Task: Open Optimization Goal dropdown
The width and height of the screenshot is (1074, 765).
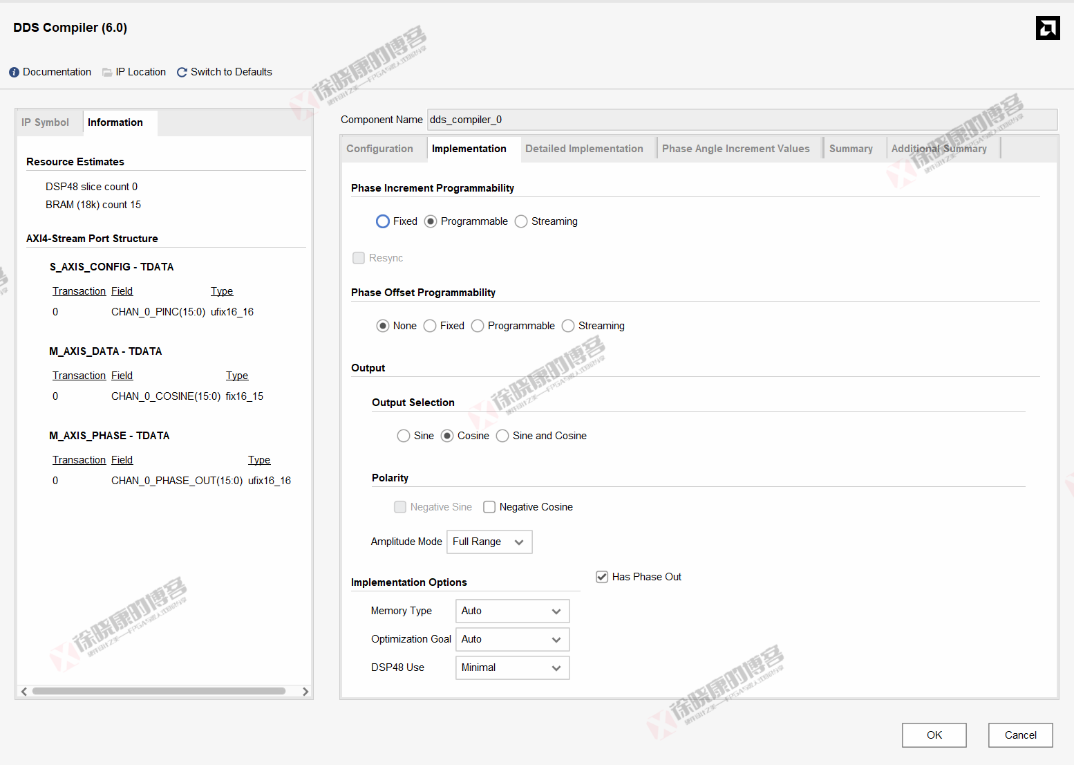Action: pyautogui.click(x=512, y=639)
